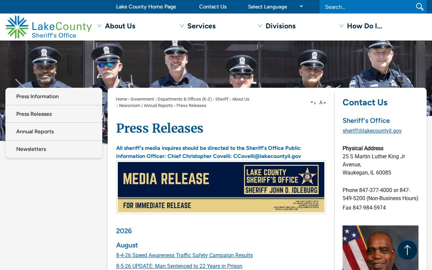Increase the text size with the large A

[323, 103]
